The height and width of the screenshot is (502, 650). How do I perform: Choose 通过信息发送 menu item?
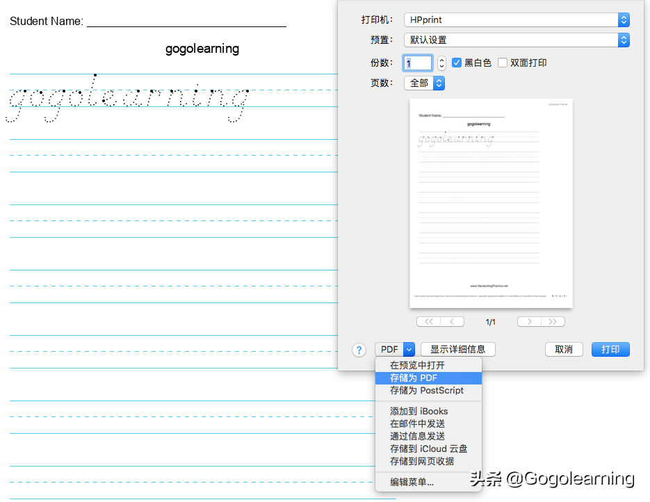(x=429, y=436)
